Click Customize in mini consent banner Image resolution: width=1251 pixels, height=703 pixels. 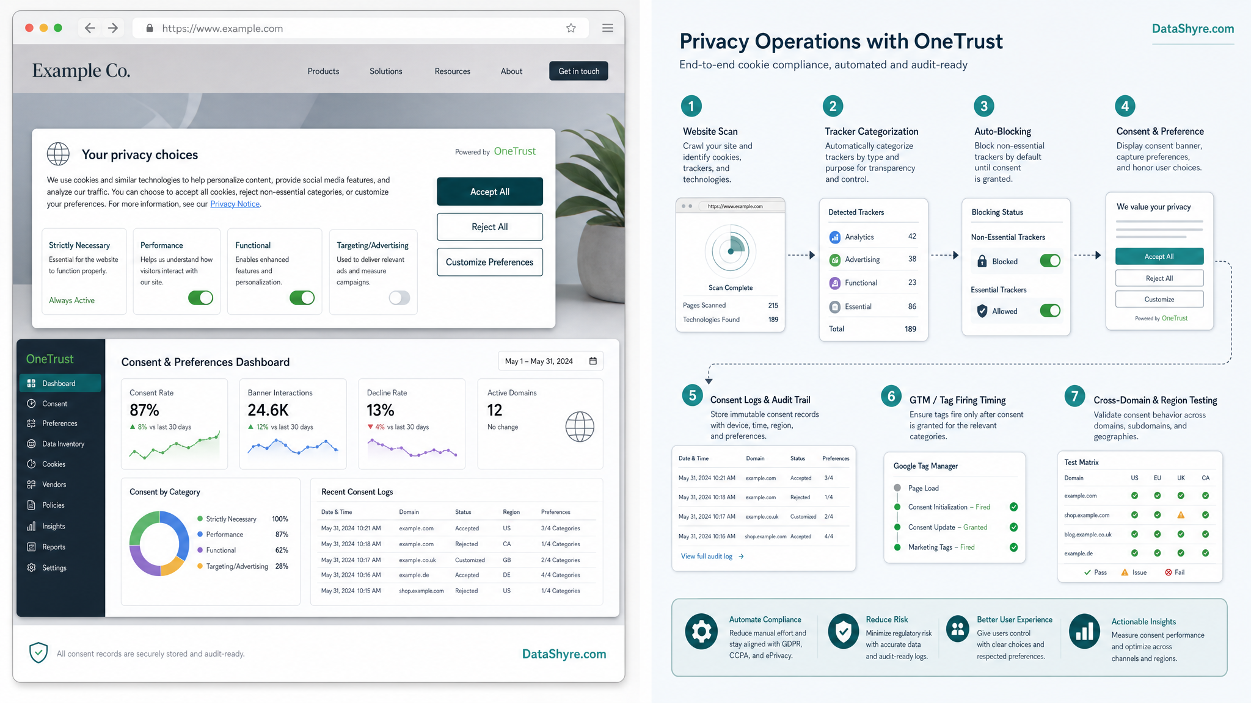click(x=1159, y=300)
